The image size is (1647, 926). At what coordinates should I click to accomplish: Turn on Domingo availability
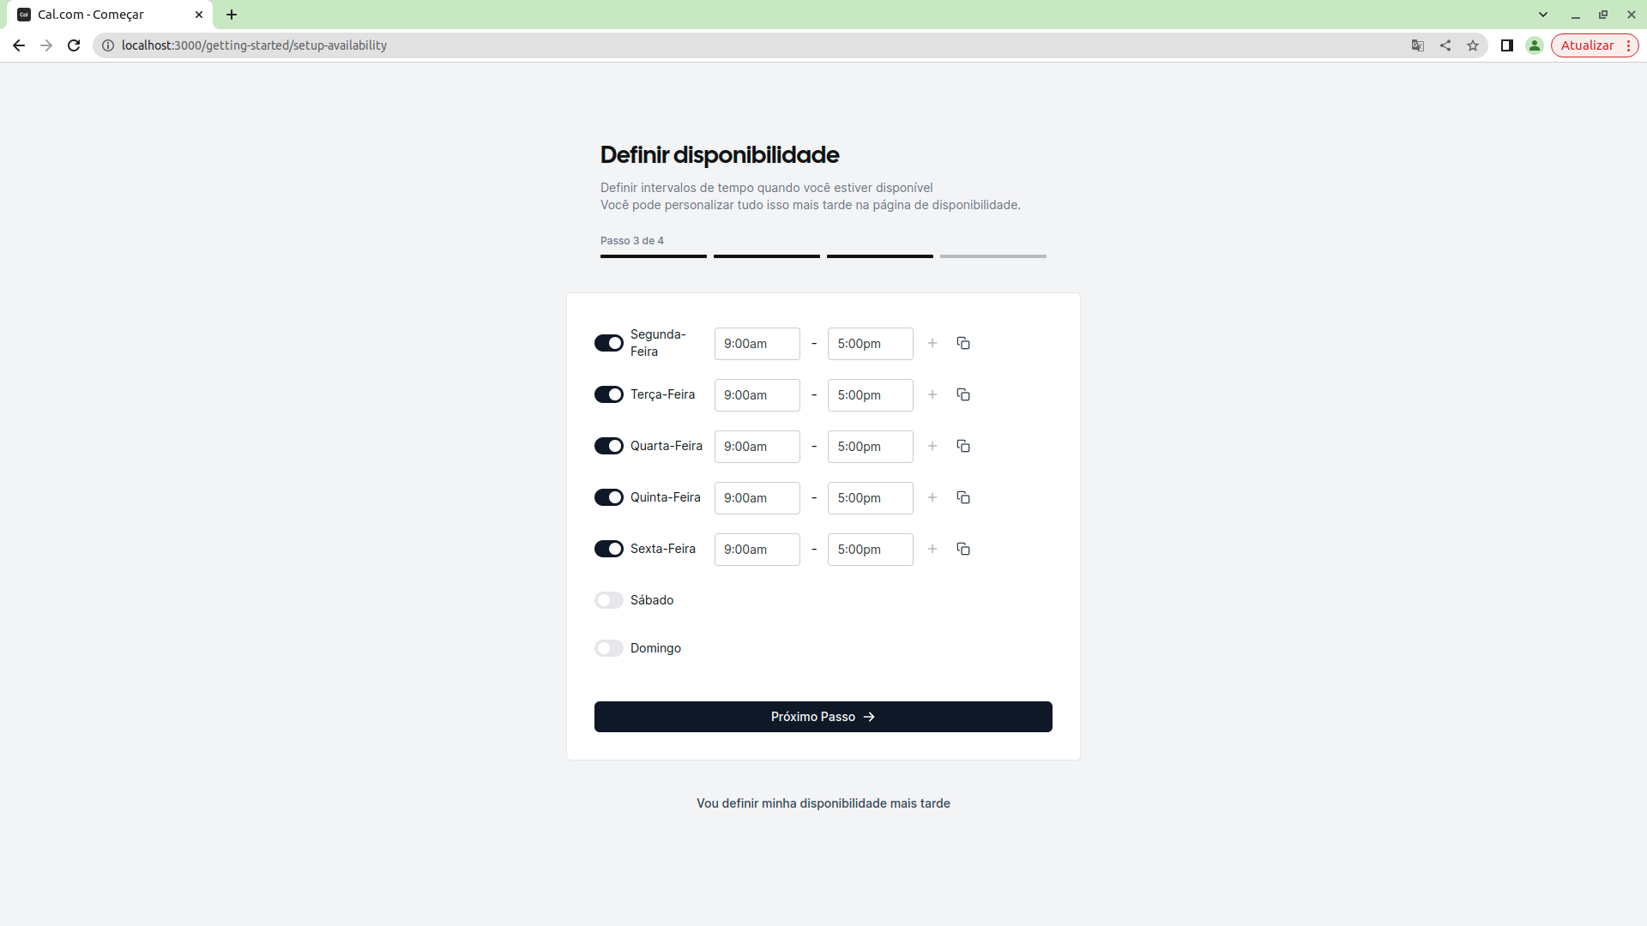(609, 648)
